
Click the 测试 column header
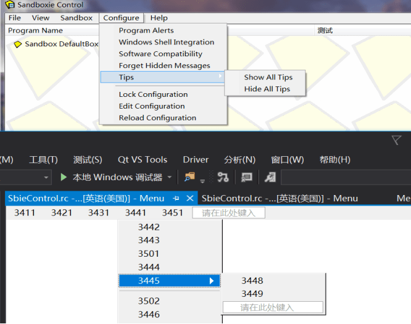[325, 30]
